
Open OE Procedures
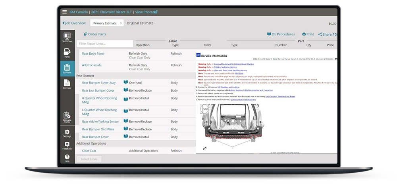[x=281, y=34]
